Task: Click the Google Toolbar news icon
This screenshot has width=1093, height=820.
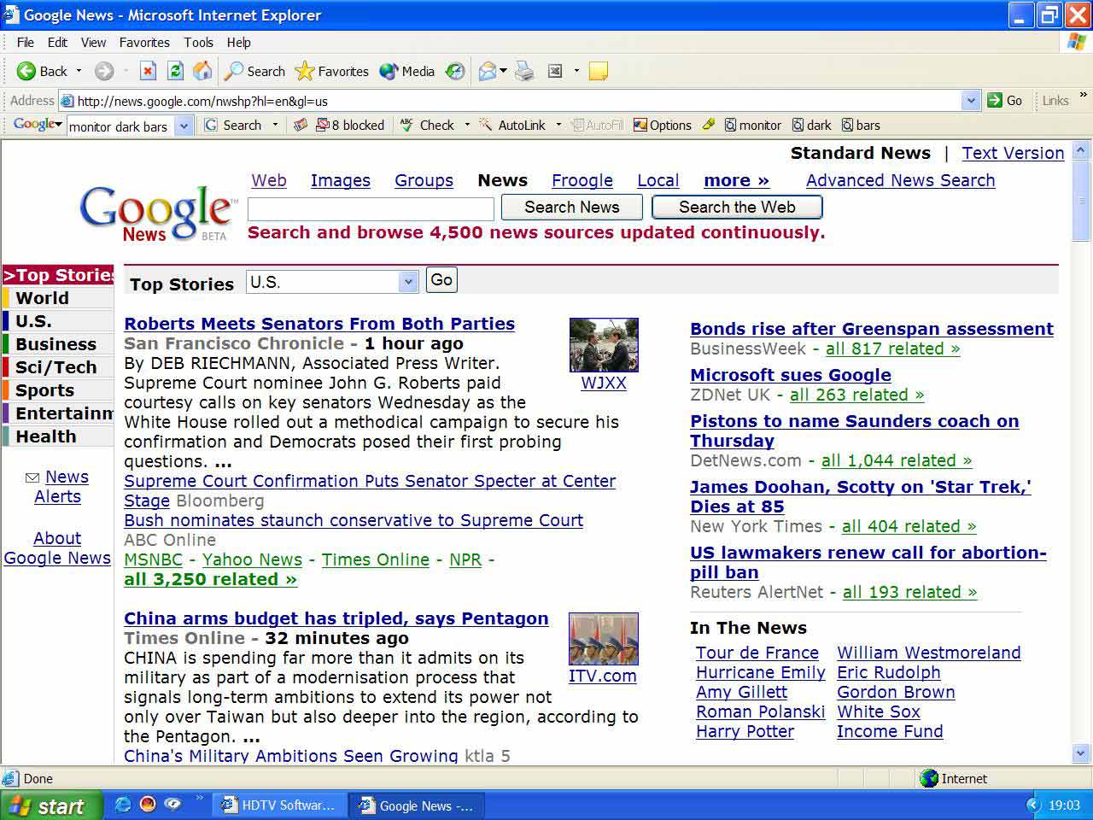Action: click(x=301, y=126)
